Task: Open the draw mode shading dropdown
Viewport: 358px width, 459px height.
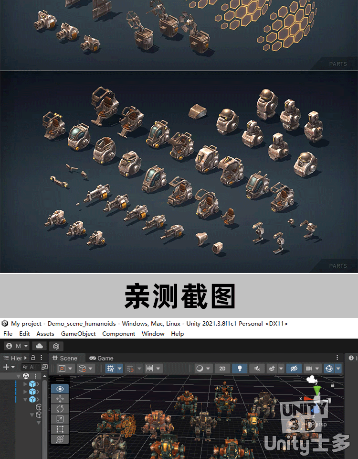Action: (203, 369)
